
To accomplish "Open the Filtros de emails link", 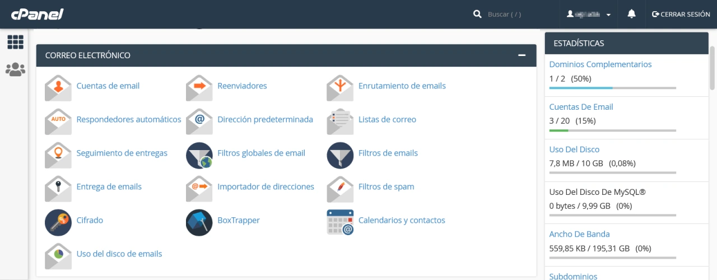I will click(x=388, y=153).
